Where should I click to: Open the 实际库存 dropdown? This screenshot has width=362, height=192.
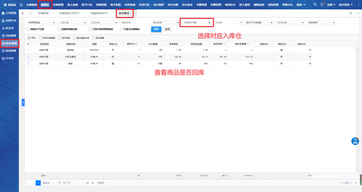321,23
